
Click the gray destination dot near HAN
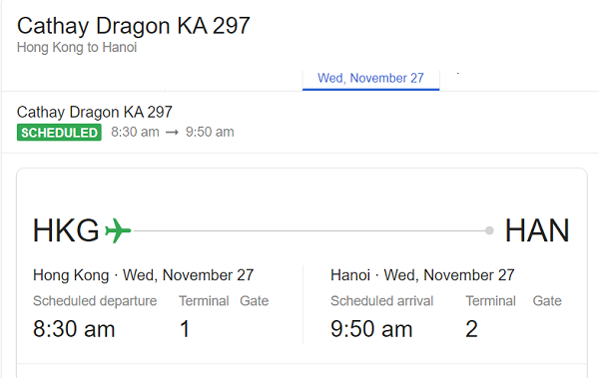click(489, 230)
